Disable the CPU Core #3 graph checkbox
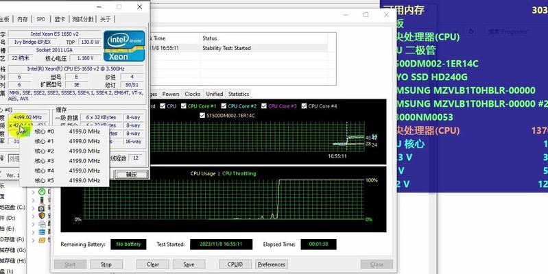Viewport: 548px width, 274px height. 264,106
